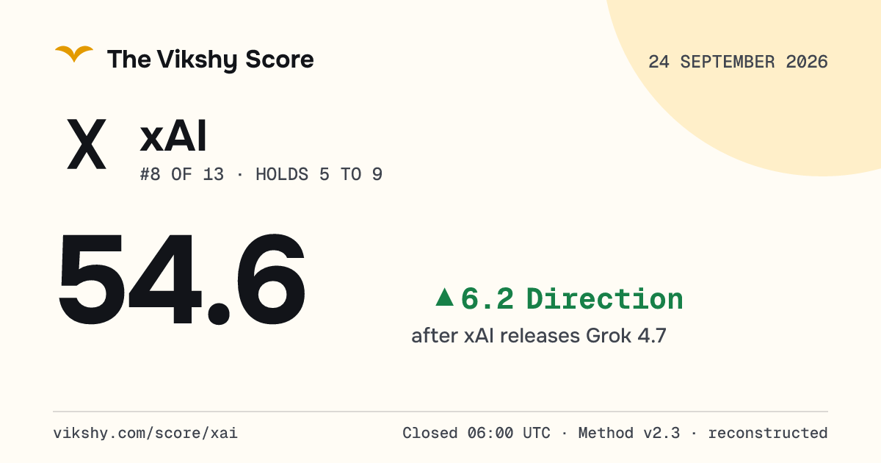Image resolution: width=881 pixels, height=463 pixels.
Task: Click the word SEPTEMBER in the date
Action: pyautogui.click(x=728, y=62)
